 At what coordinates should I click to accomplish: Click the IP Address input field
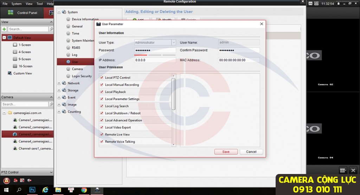click(155, 60)
